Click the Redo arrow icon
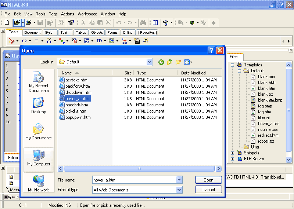Screen dimensions: 294x209 click(x=130, y=23)
